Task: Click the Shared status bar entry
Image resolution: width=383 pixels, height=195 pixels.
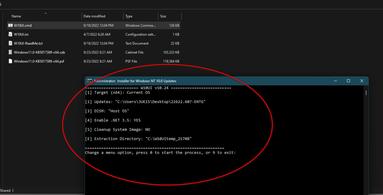Action: [5, 191]
